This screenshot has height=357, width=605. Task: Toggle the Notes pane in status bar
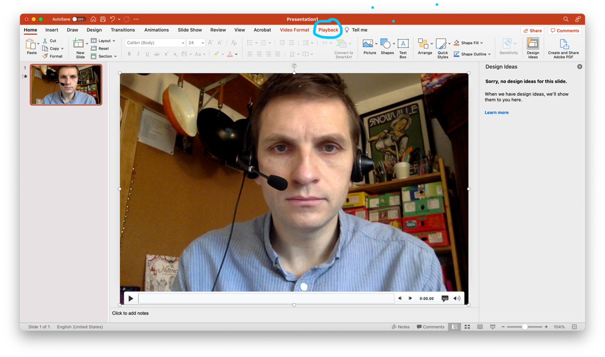pyautogui.click(x=401, y=327)
